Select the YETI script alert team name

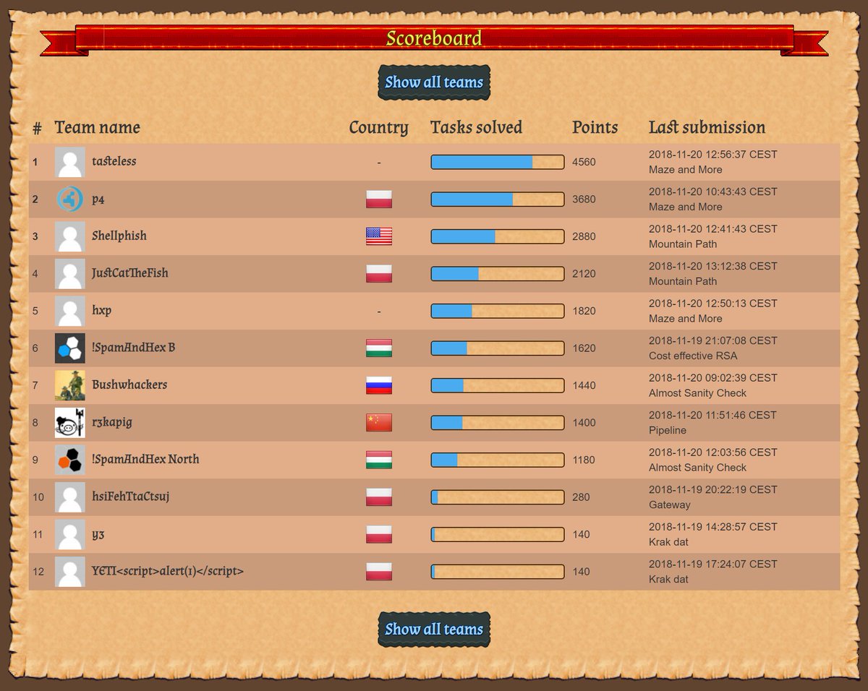(168, 571)
